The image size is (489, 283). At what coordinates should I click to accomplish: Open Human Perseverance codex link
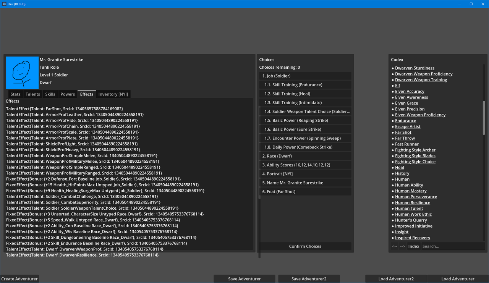pos(416,197)
